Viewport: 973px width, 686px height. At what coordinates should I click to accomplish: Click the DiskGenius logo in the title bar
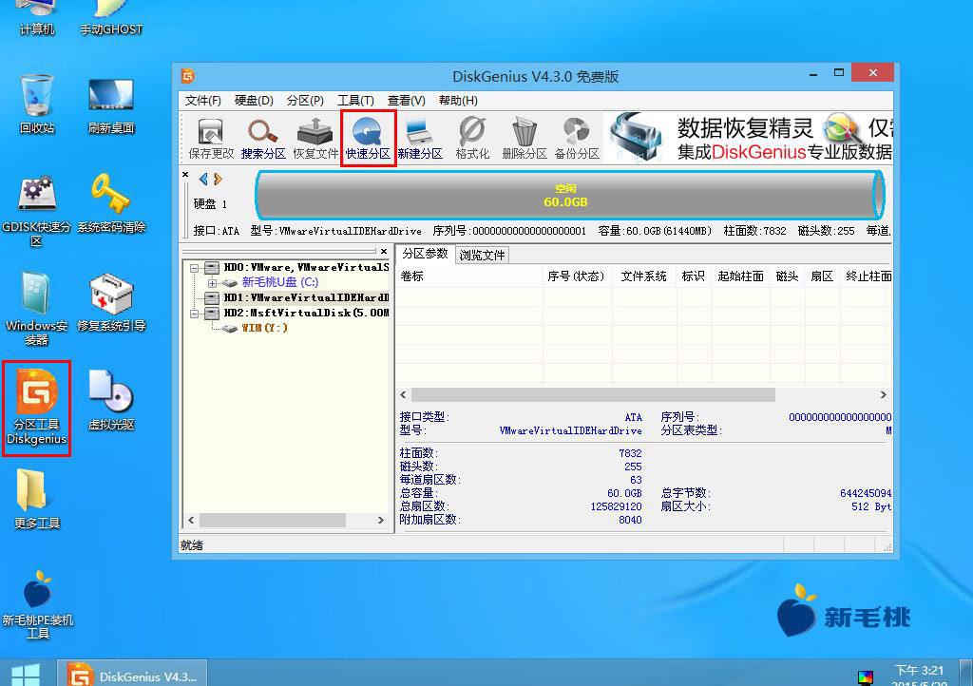[187, 76]
